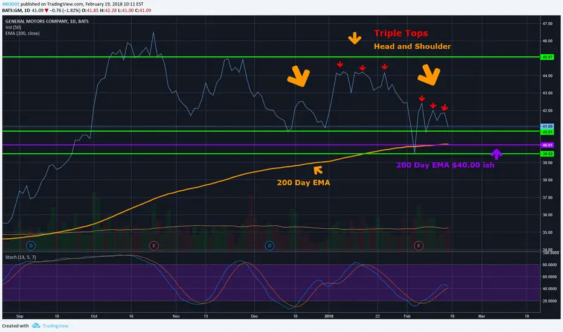Click the Feb label on time axis
The image size is (563, 332).
click(x=407, y=316)
